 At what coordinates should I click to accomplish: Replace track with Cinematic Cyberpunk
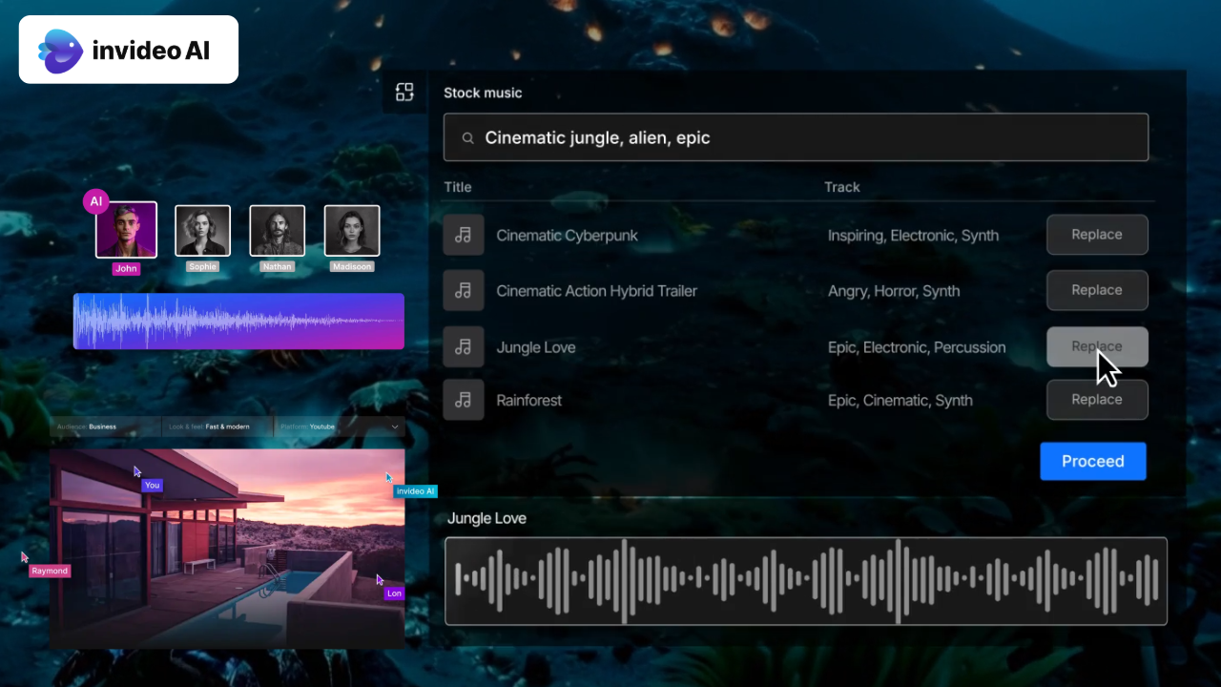click(1096, 235)
